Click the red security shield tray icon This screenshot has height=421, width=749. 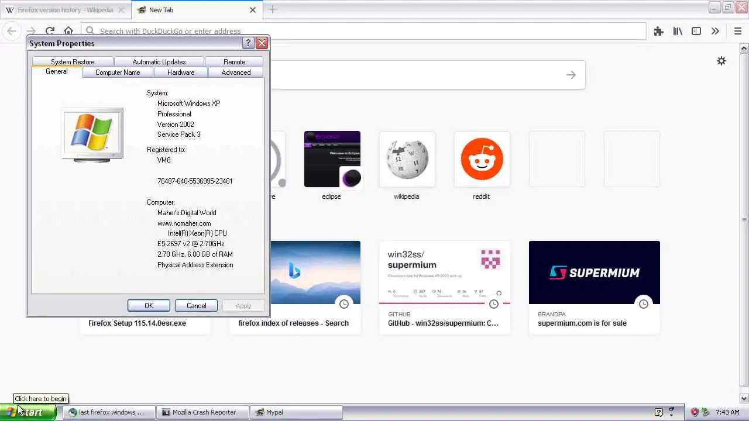coord(695,412)
